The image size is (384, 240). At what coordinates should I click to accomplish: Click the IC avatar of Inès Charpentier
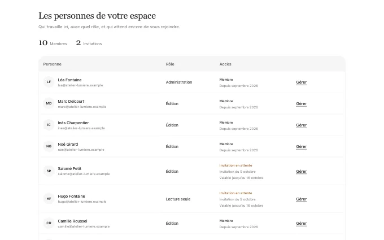[49, 125]
